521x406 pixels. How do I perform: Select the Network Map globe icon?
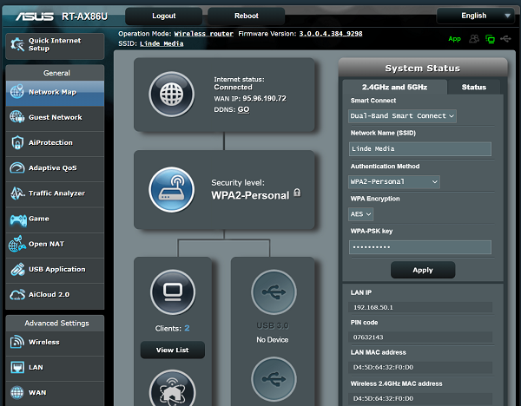(17, 92)
